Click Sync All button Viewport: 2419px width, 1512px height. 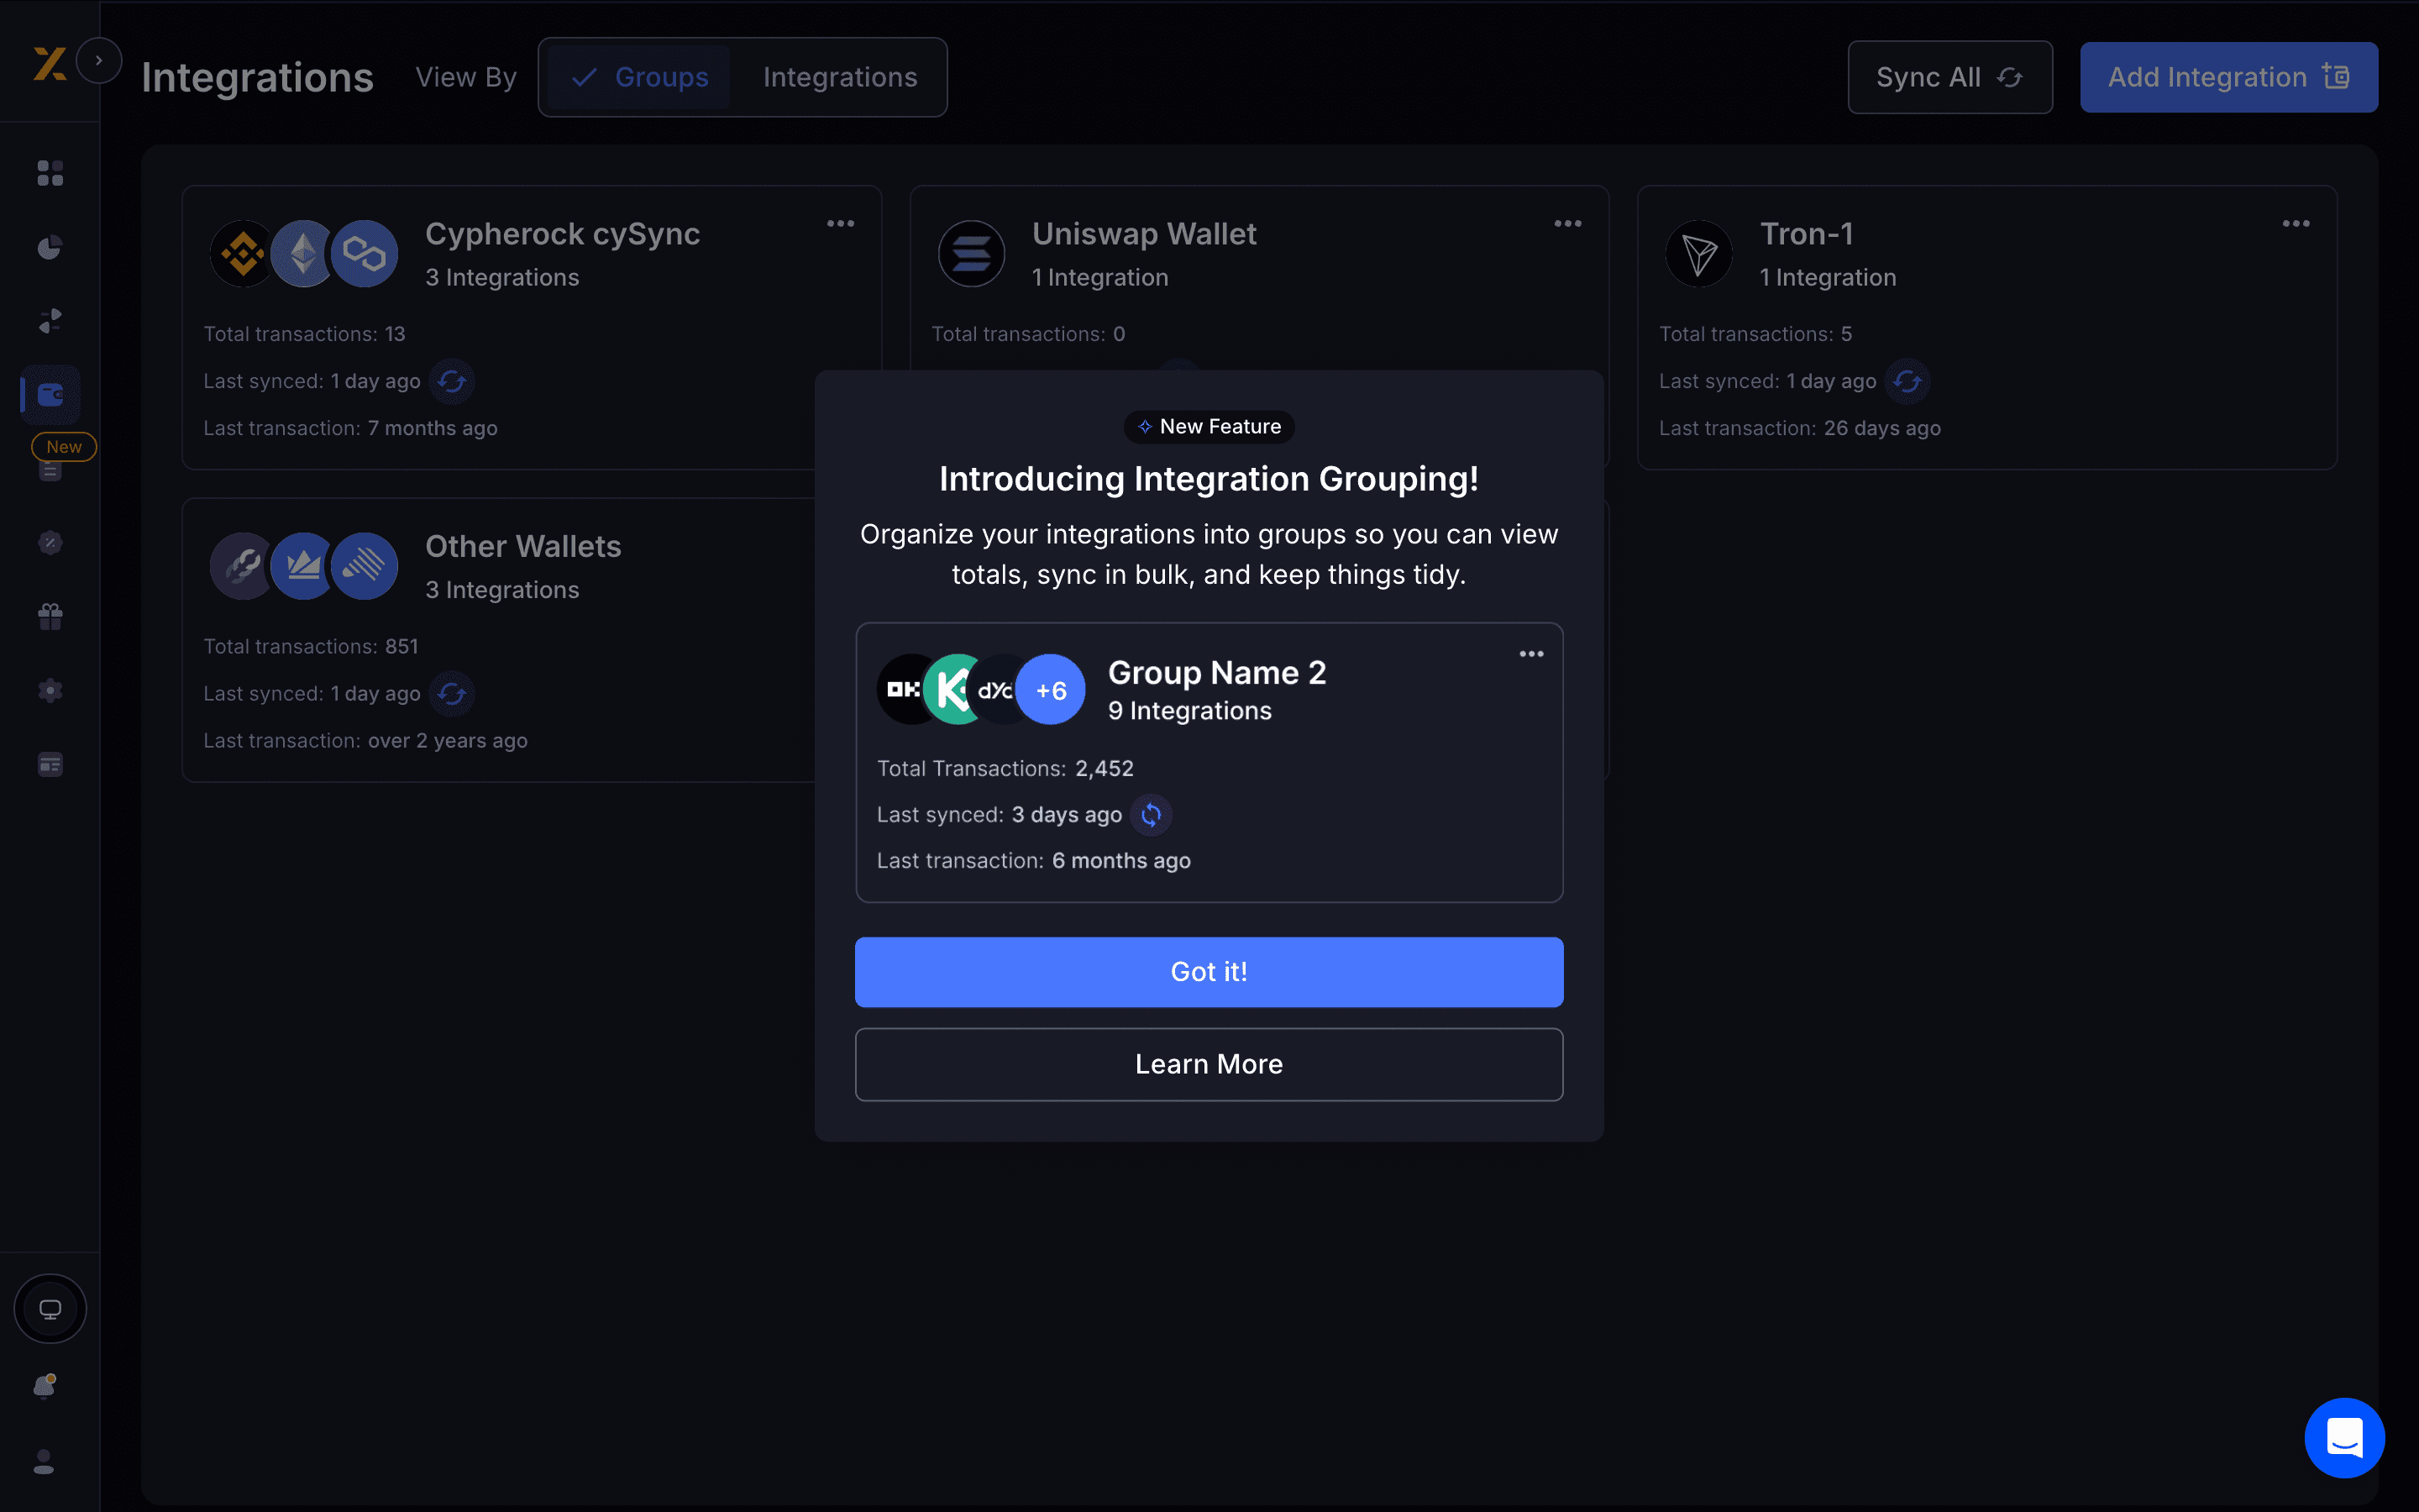coord(1949,77)
